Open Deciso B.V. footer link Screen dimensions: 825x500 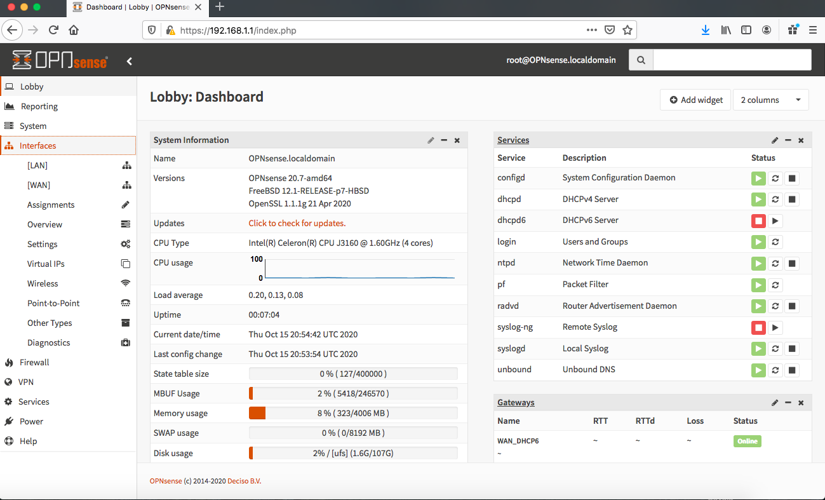245,481
